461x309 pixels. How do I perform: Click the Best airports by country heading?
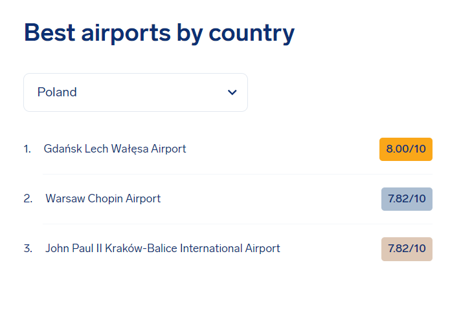click(159, 33)
